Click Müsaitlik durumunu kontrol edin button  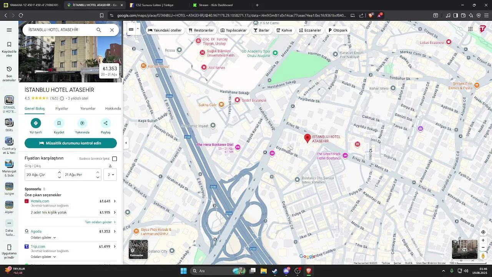pos(71,143)
